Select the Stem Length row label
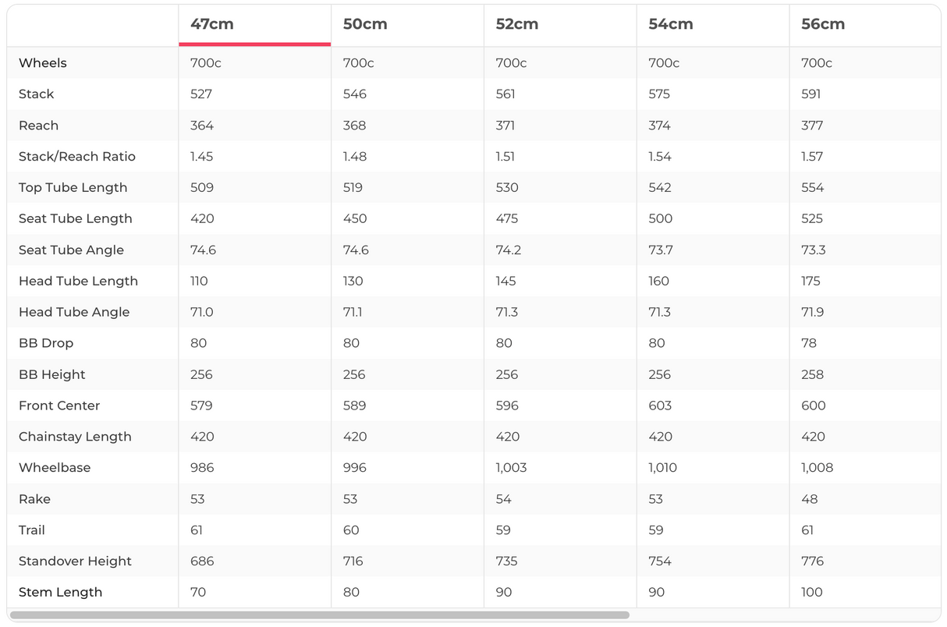This screenshot has height=627, width=947. [60, 593]
